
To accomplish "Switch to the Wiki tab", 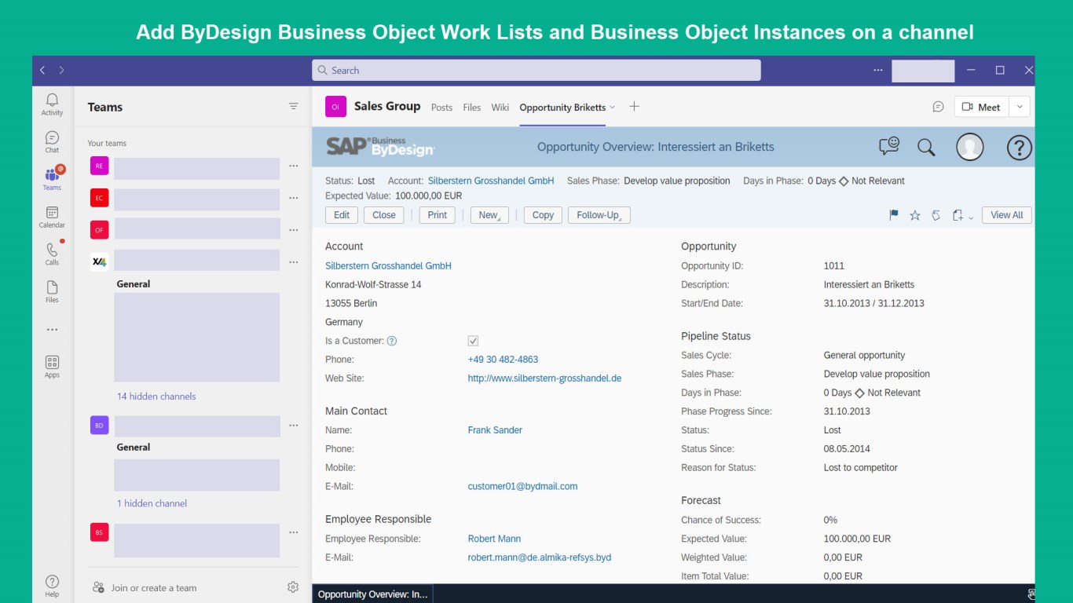I will point(500,108).
